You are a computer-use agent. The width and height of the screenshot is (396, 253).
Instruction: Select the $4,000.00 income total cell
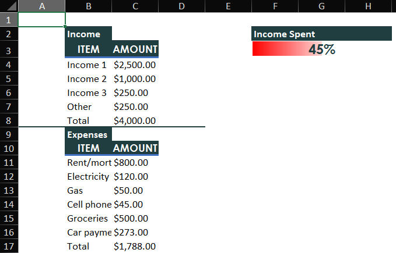pos(135,120)
